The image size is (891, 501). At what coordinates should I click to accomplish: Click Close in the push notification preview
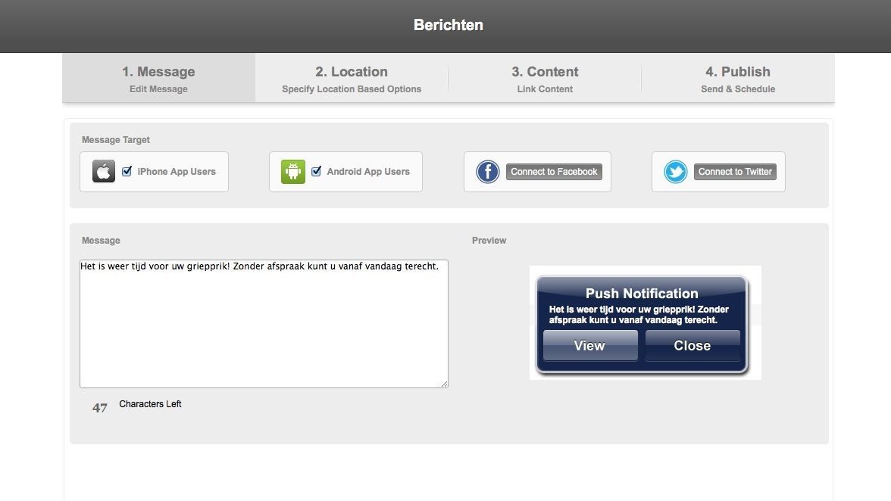click(692, 345)
